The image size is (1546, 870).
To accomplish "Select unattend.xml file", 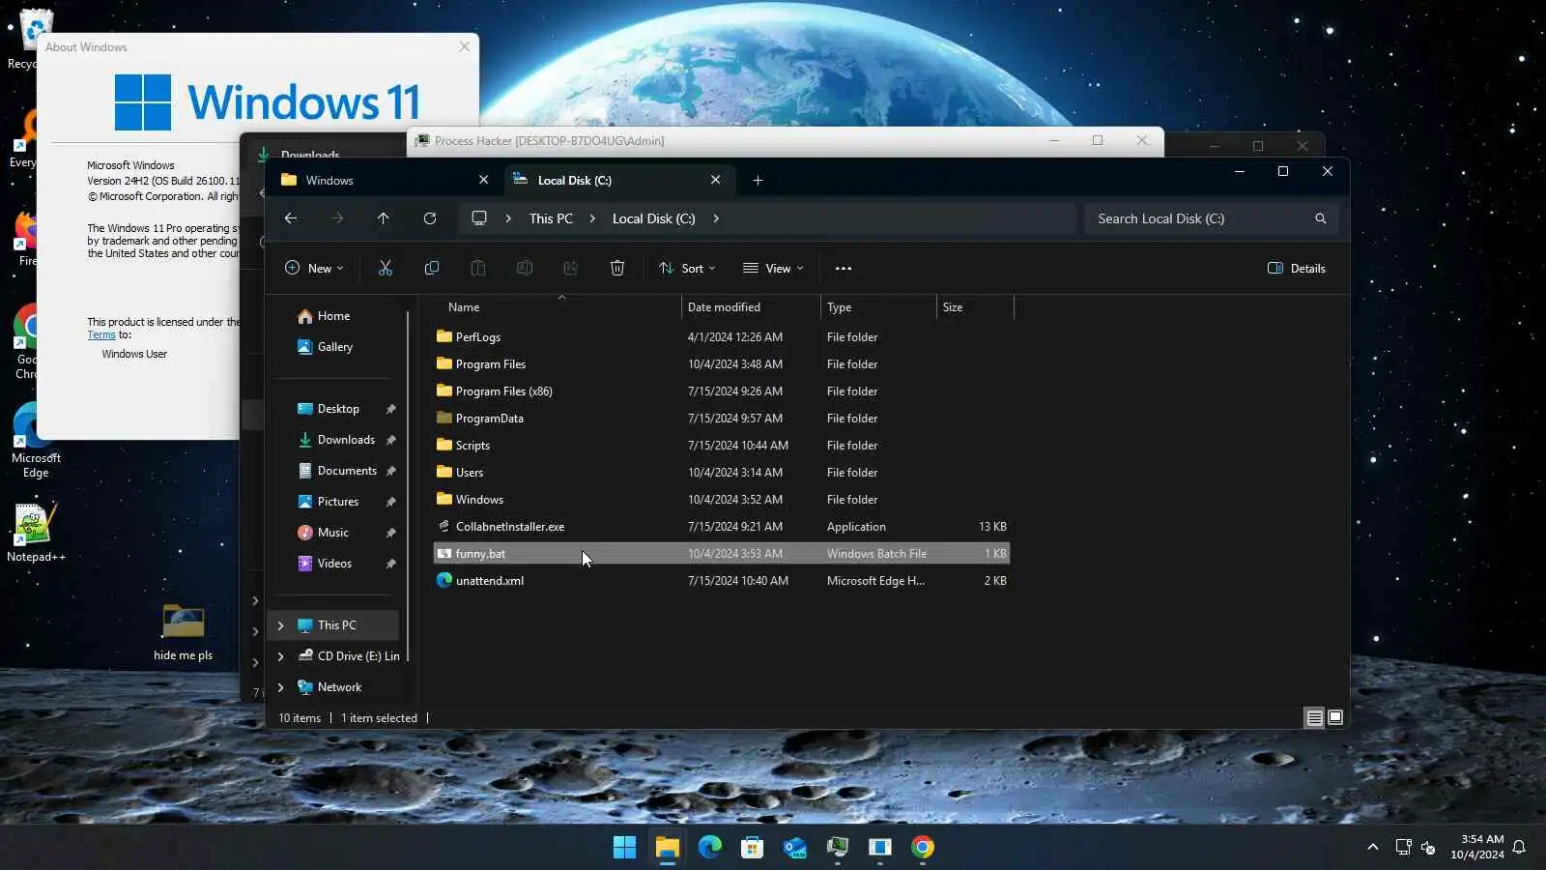I will click(x=722, y=581).
